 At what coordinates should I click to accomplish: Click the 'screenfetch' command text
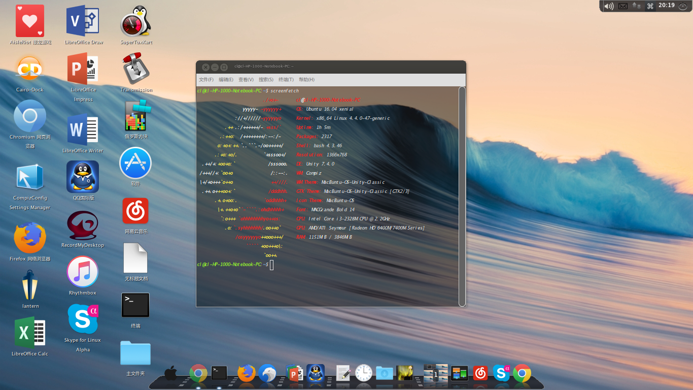click(x=285, y=91)
